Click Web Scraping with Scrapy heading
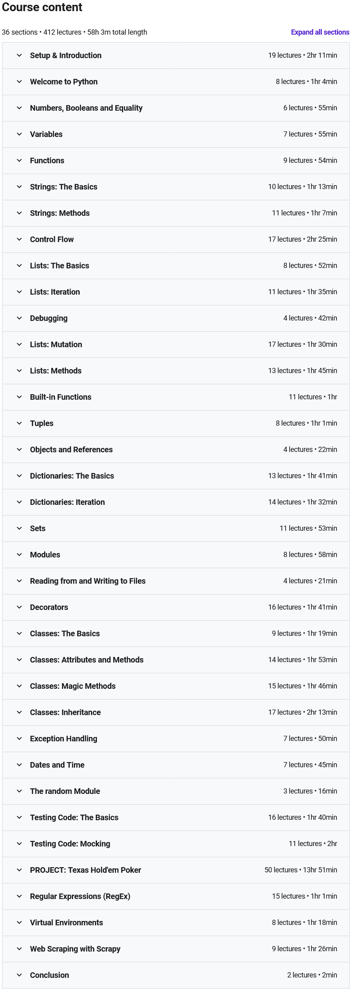 (75, 949)
